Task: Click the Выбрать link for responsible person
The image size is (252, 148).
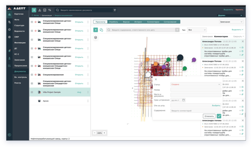Action: [216, 105]
